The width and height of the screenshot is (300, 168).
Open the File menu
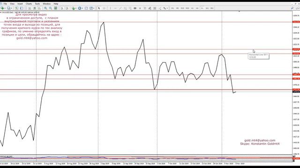(5, 4)
